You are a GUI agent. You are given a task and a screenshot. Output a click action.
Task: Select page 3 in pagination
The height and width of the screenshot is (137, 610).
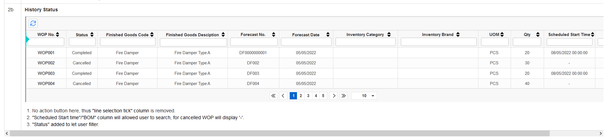(308, 96)
